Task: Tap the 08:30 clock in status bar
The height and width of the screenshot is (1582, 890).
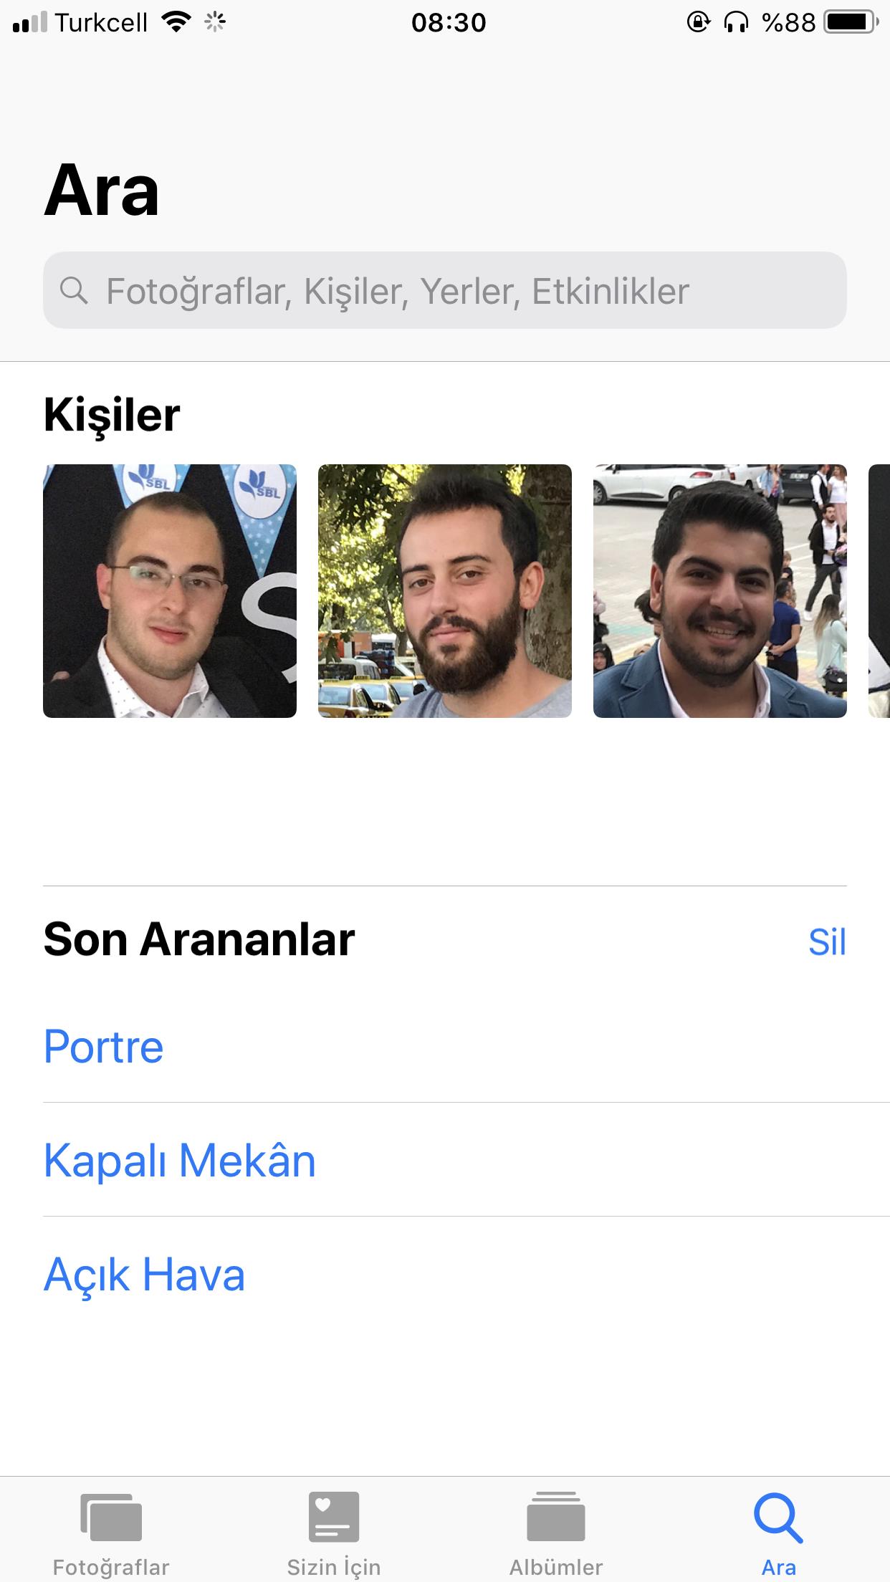Action: pyautogui.click(x=449, y=23)
